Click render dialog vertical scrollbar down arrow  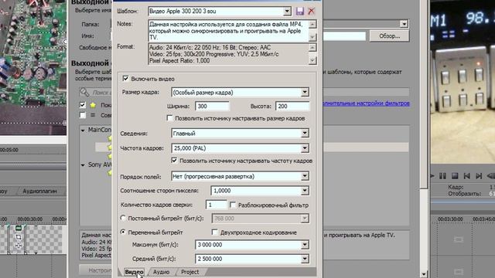click(x=423, y=274)
